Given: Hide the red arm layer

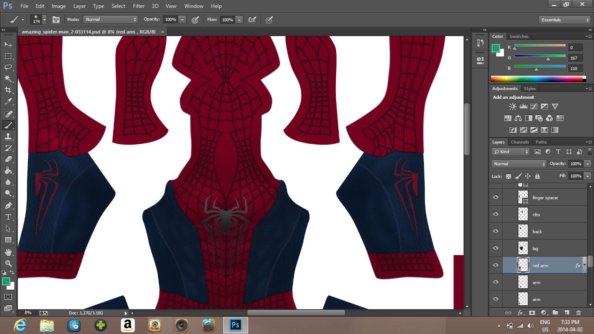Looking at the screenshot, I should (496, 265).
